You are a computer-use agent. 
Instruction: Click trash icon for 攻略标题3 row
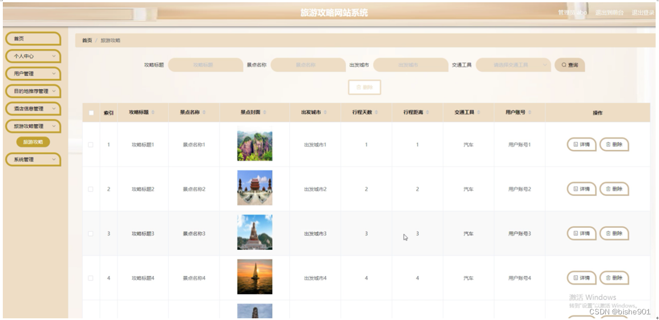pos(608,234)
